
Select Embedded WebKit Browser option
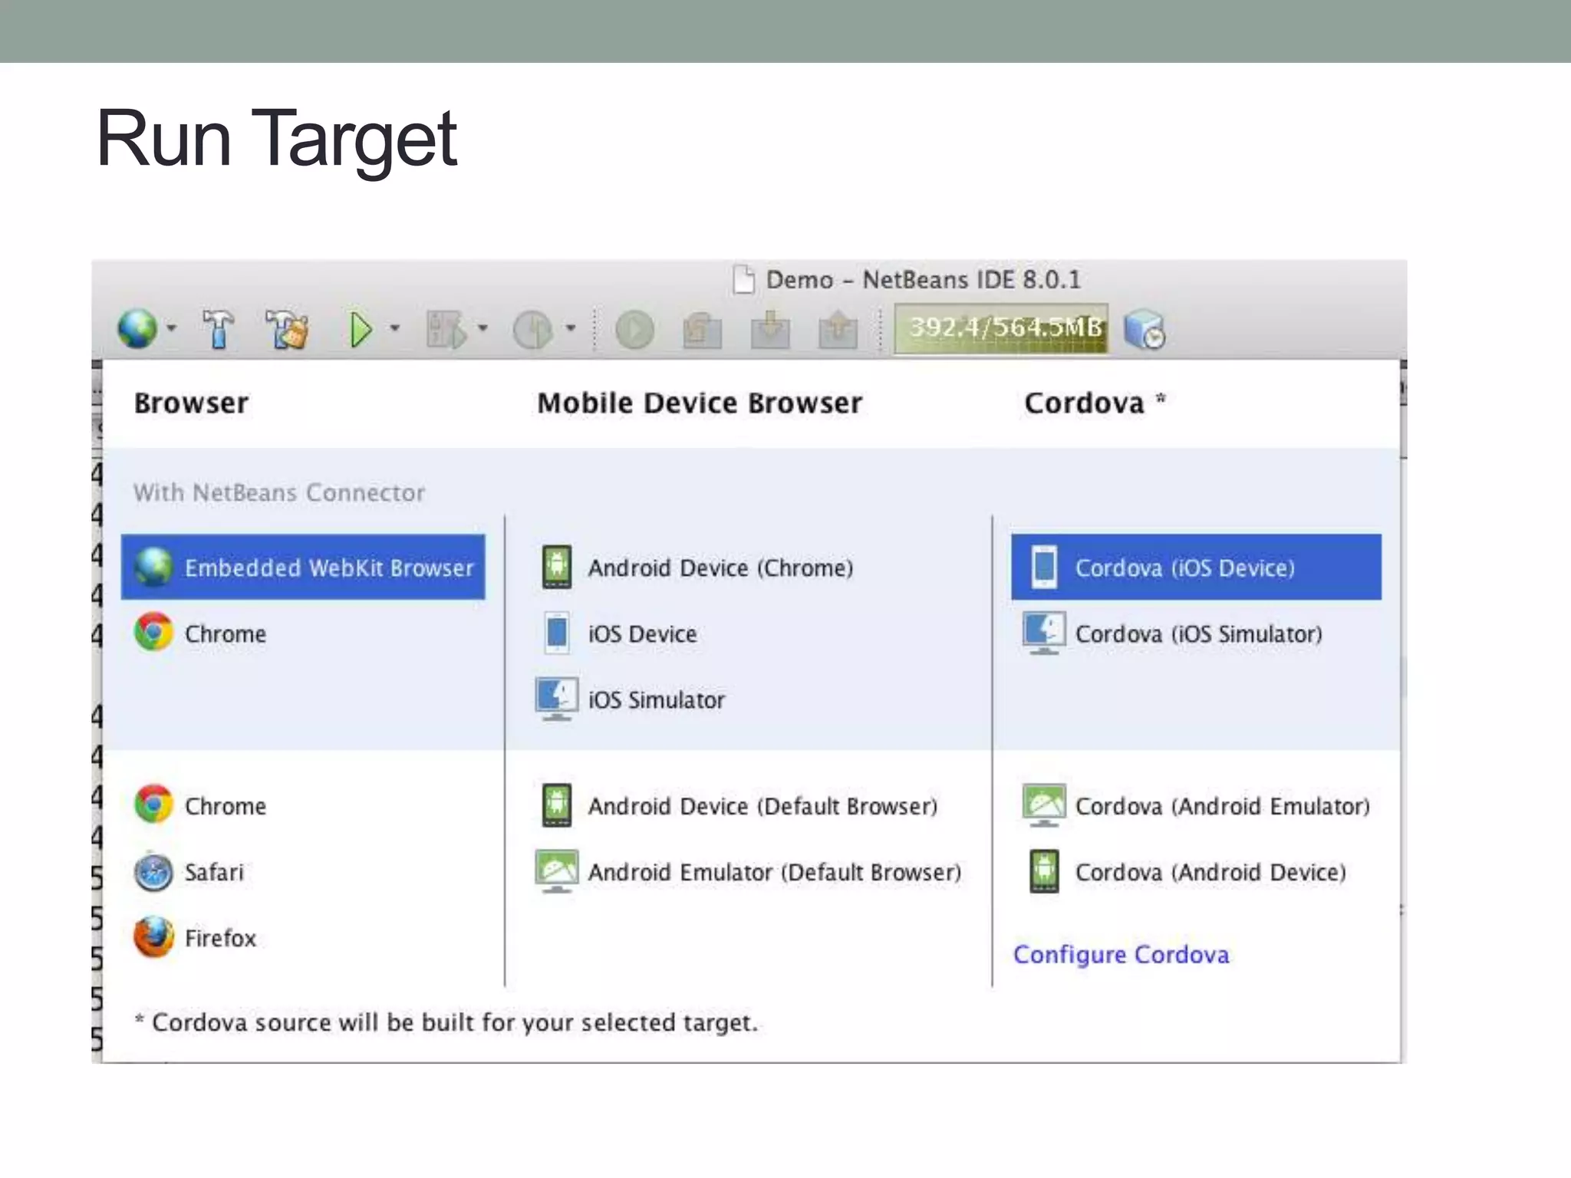(303, 568)
